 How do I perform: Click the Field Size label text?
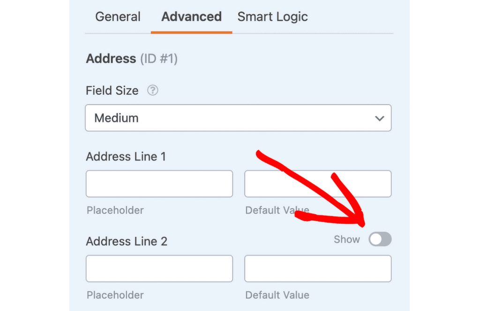click(x=112, y=90)
